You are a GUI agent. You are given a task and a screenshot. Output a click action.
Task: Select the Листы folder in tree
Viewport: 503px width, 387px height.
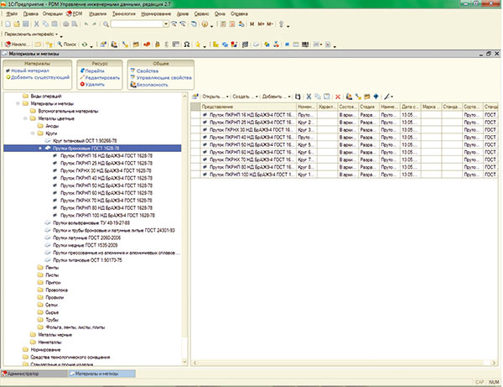coord(52,274)
